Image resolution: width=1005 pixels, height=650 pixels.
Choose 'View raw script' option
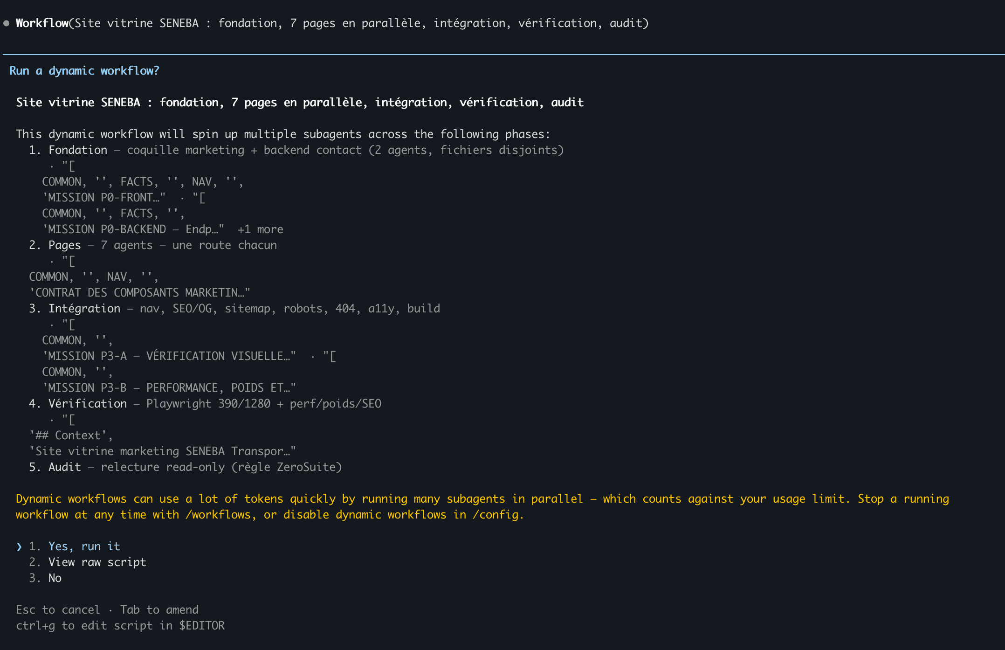(97, 562)
